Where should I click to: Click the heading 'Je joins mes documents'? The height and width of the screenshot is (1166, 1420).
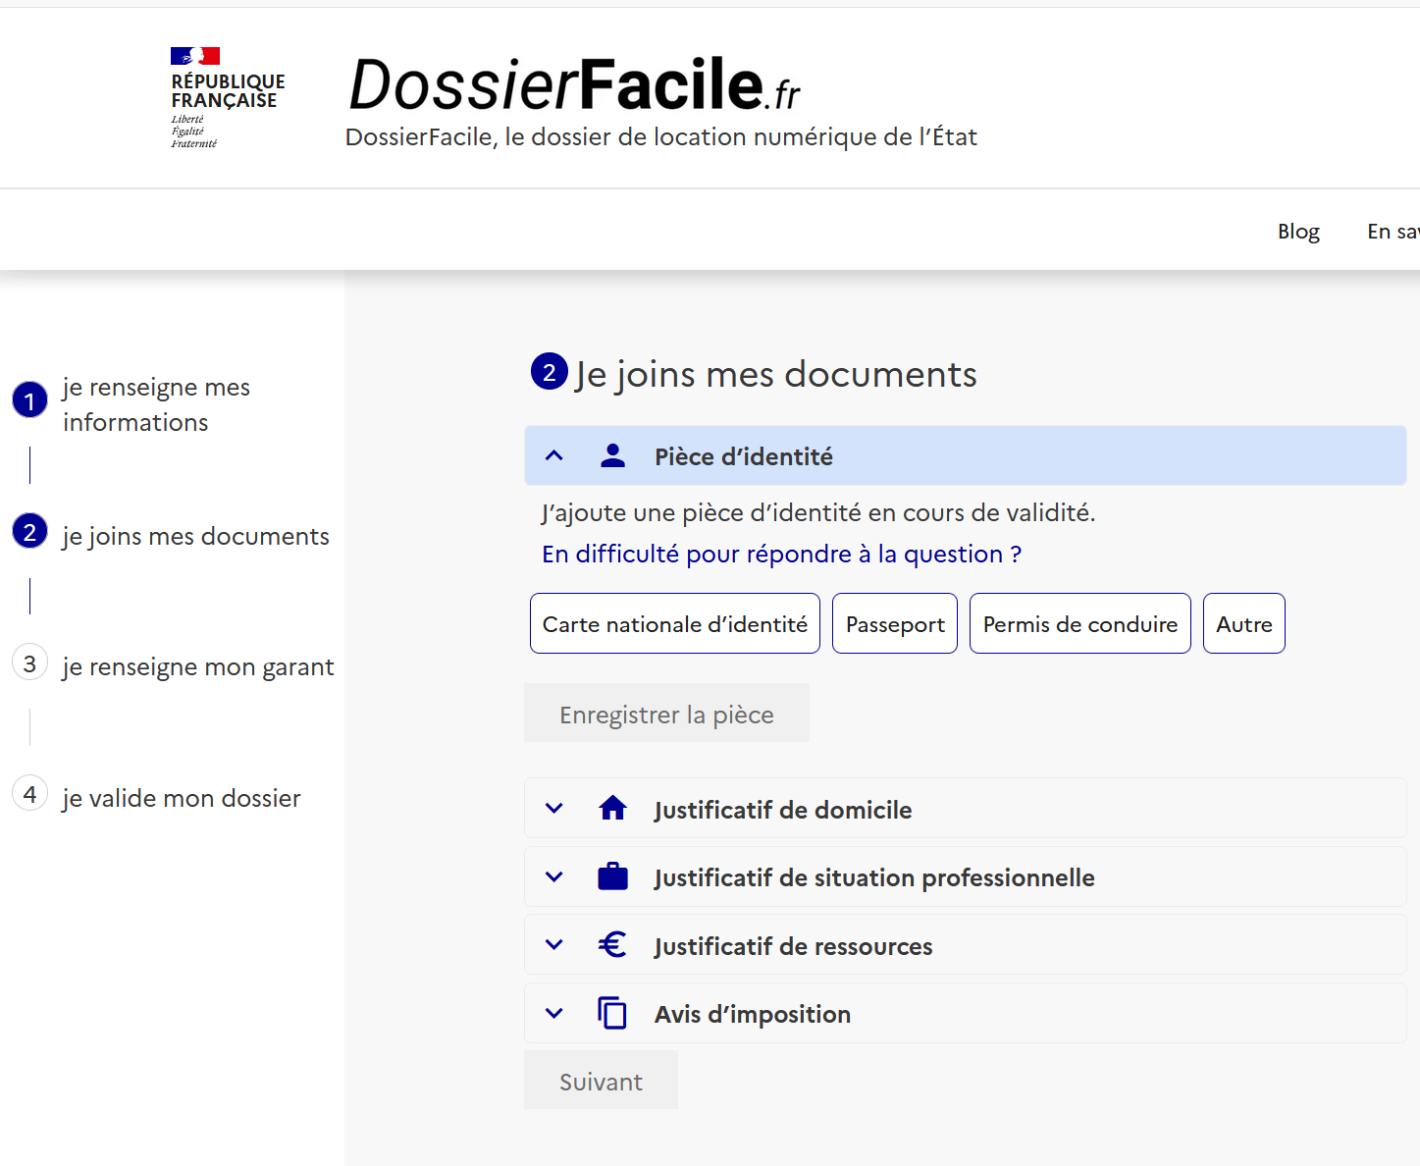pos(776,374)
